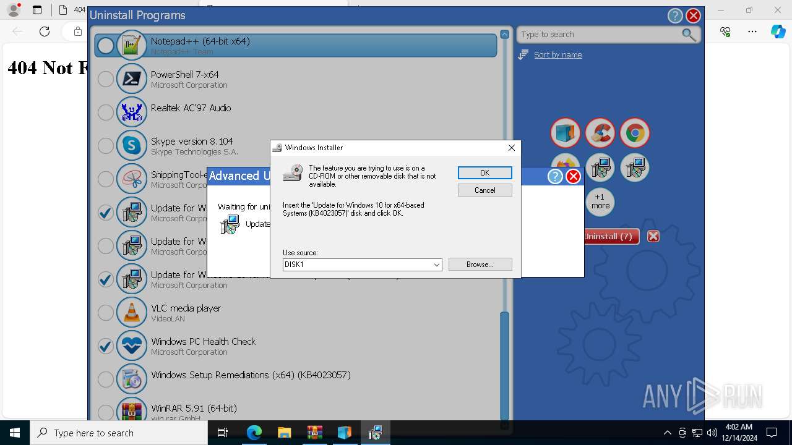Image resolution: width=792 pixels, height=445 pixels.
Task: Select the Google Chrome icon in the uninstall queue
Action: point(635,133)
